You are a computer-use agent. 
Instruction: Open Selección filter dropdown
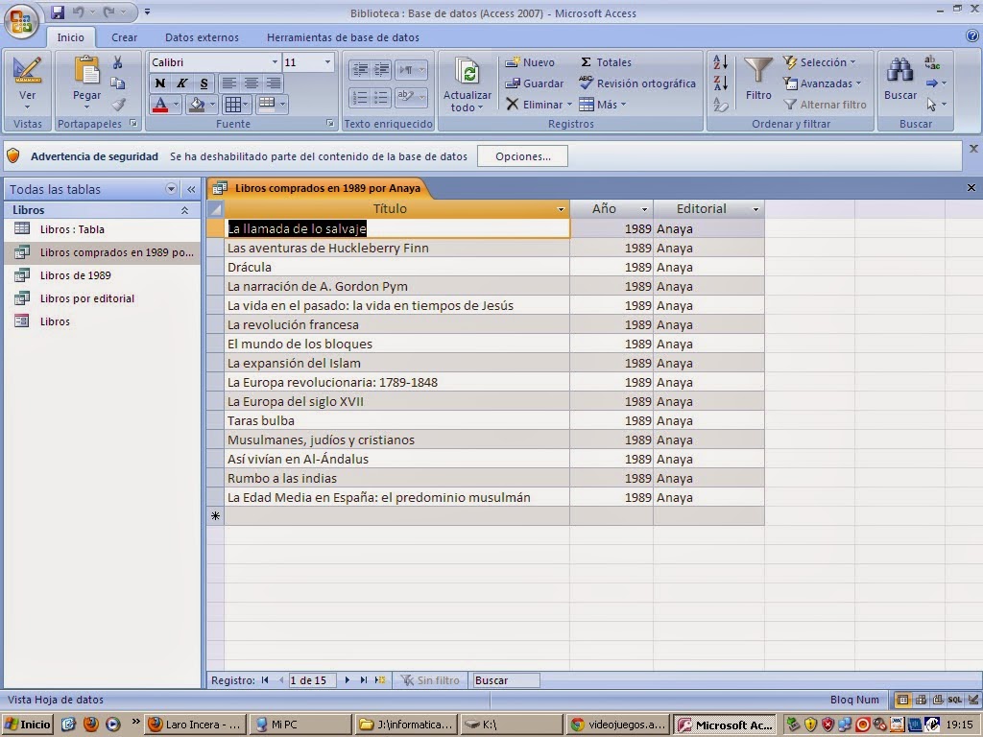819,62
